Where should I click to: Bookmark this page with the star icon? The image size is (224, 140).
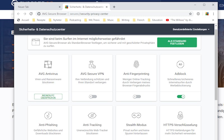[x=190, y=14]
